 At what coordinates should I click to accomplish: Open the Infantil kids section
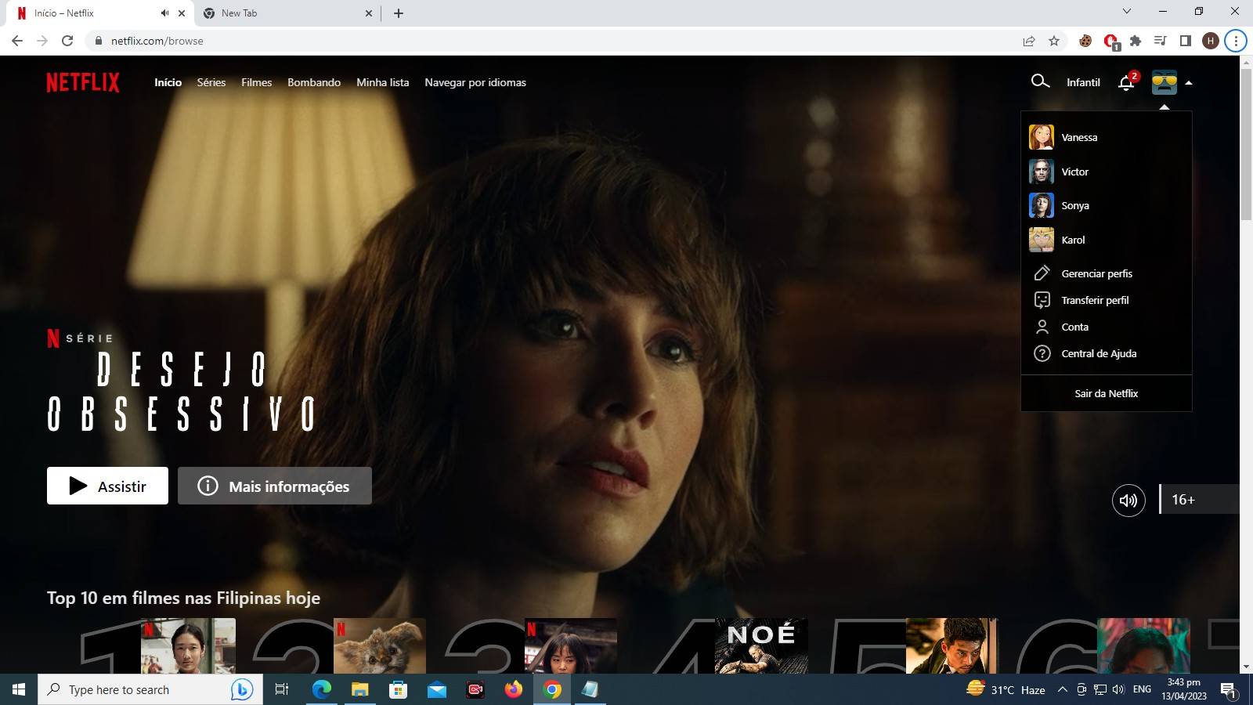(x=1083, y=82)
